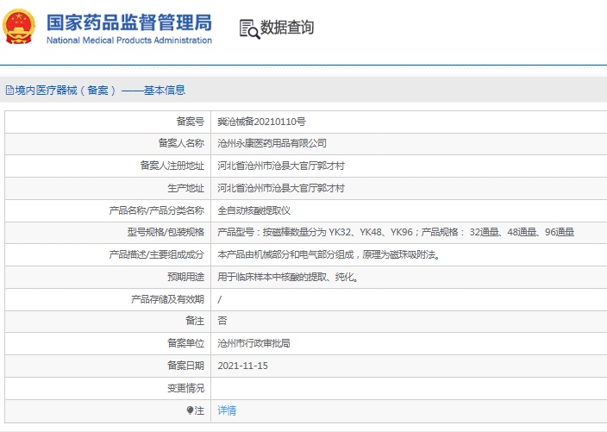The width and height of the screenshot is (607, 432).
Task: Click the 否 value in 备注 row
Action: coord(222,321)
